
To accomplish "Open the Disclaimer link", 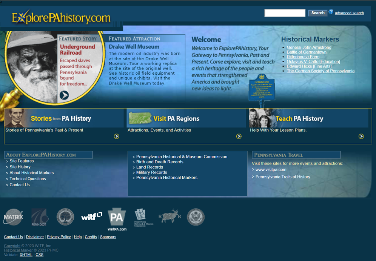I will coord(35,237).
